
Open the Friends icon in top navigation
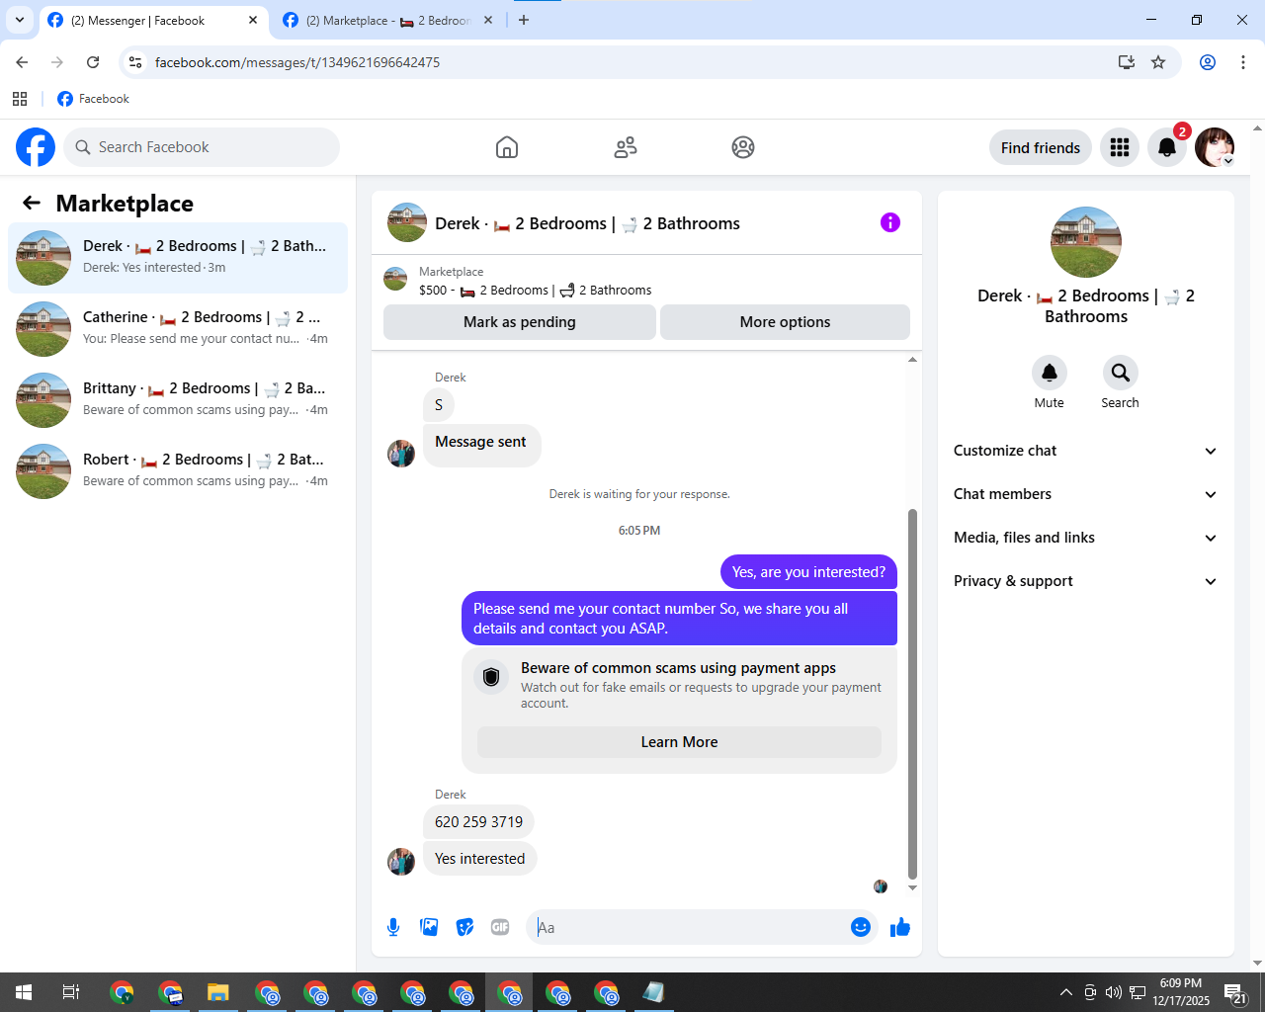coord(626,147)
